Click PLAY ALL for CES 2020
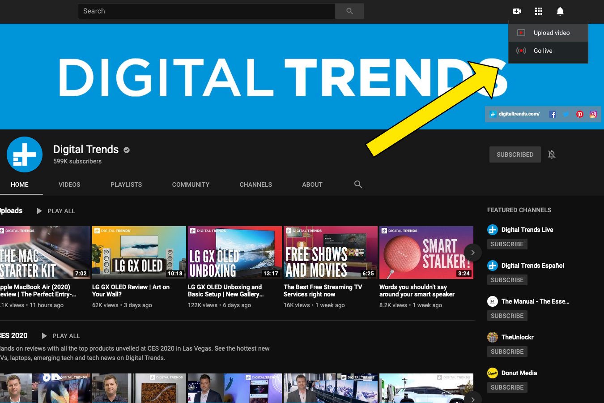Screen dimensions: 604x403 (x=61, y=336)
